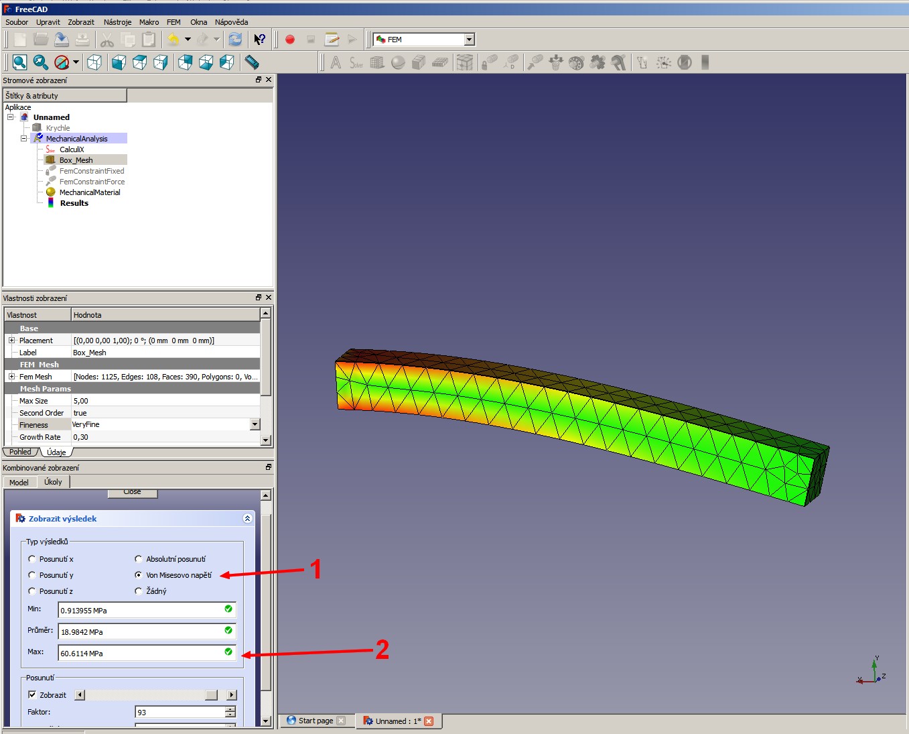Uncheck the Zobrazit displacement checkbox

coord(32,695)
